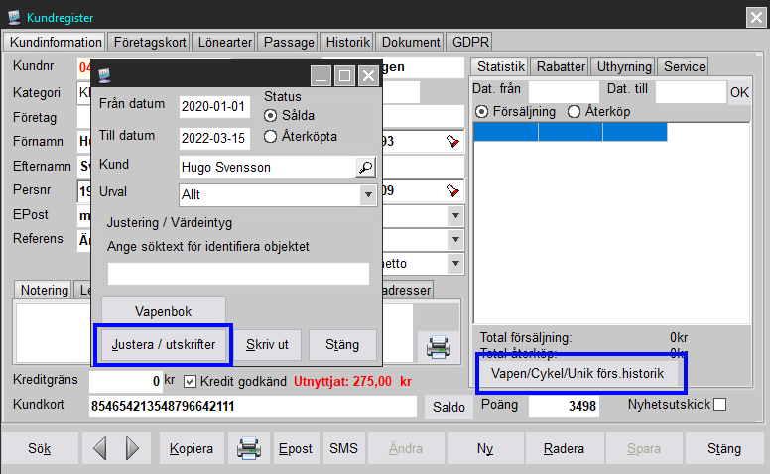770x474 pixels.
Task: Select the Återköp radio in Statistik
Action: (574, 111)
